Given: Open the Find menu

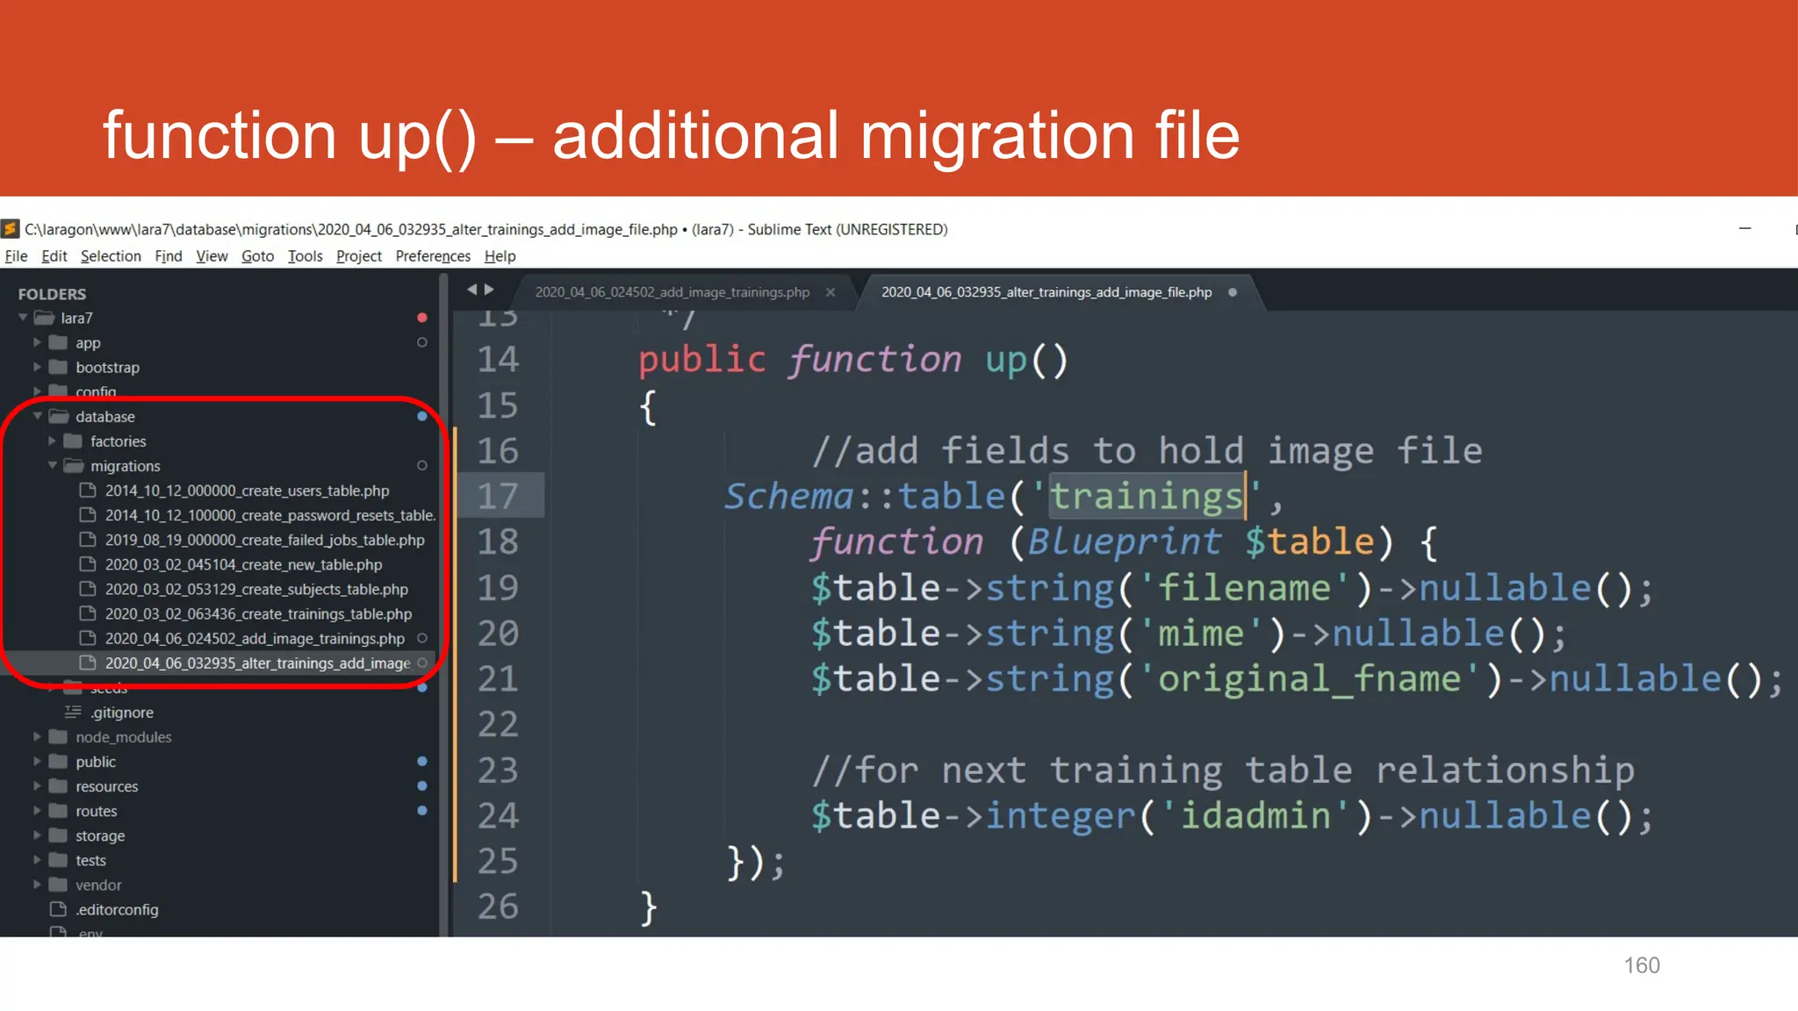Looking at the screenshot, I should pyautogui.click(x=168, y=255).
